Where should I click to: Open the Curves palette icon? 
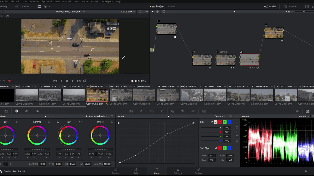coord(131,111)
